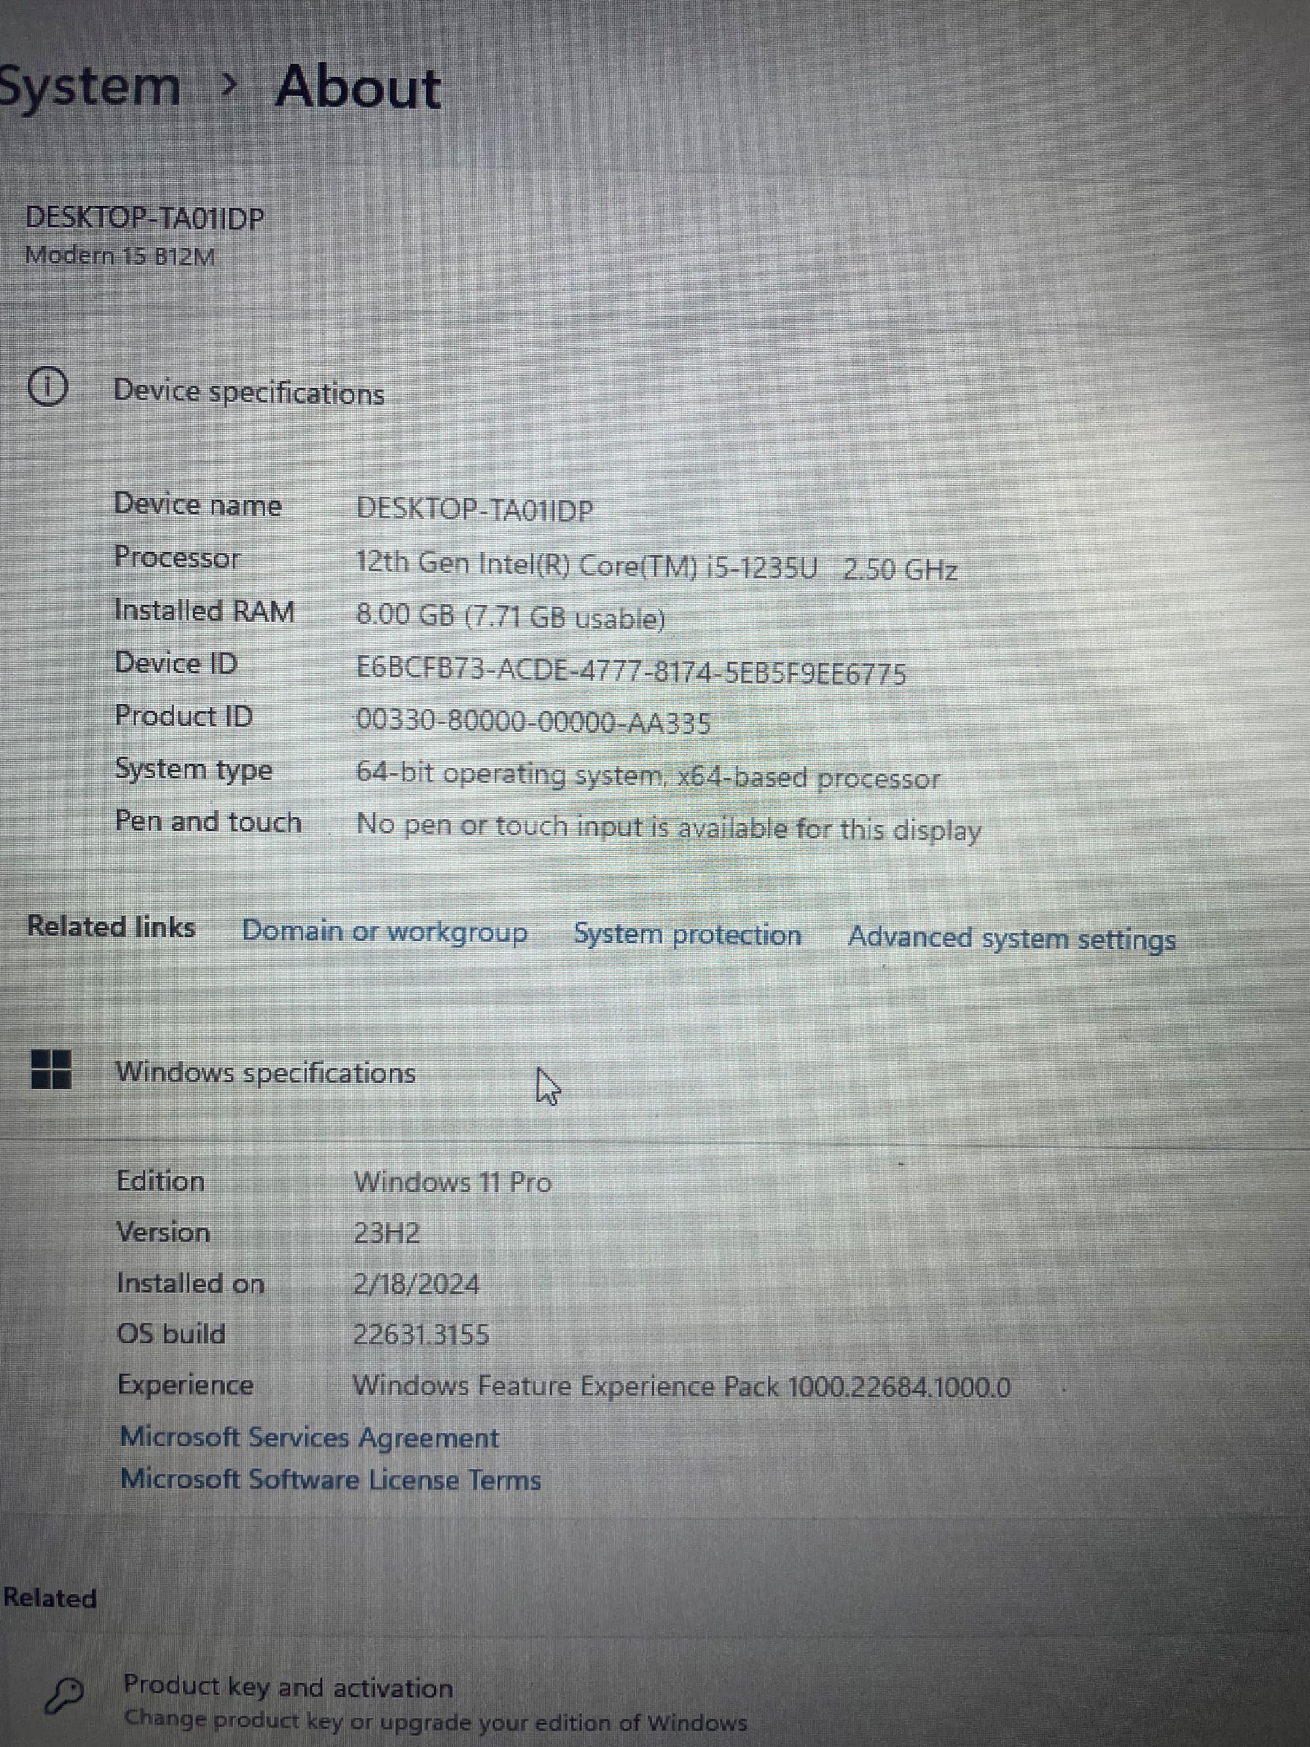
Task: Click the Windows logo icon beside Windows specifications
Action: (x=51, y=1068)
